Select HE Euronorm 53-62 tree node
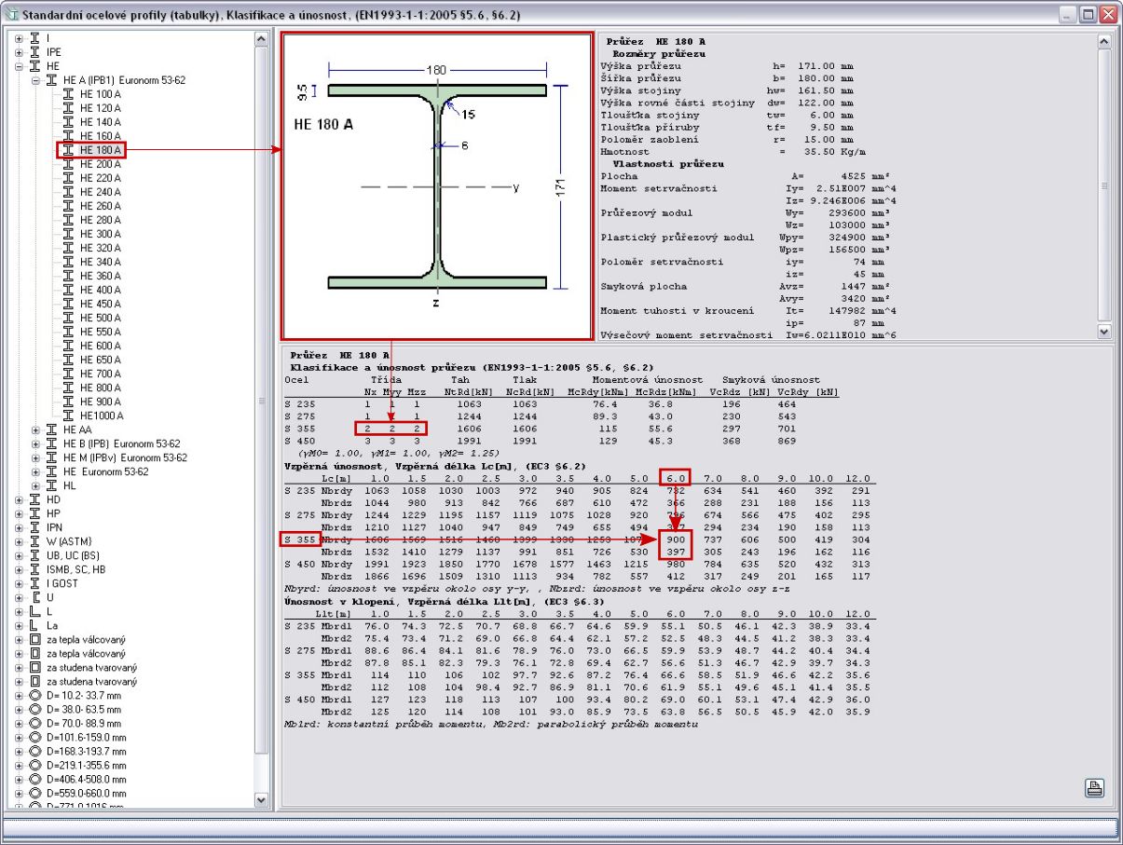Image resolution: width=1123 pixels, height=845 pixels. [x=105, y=471]
